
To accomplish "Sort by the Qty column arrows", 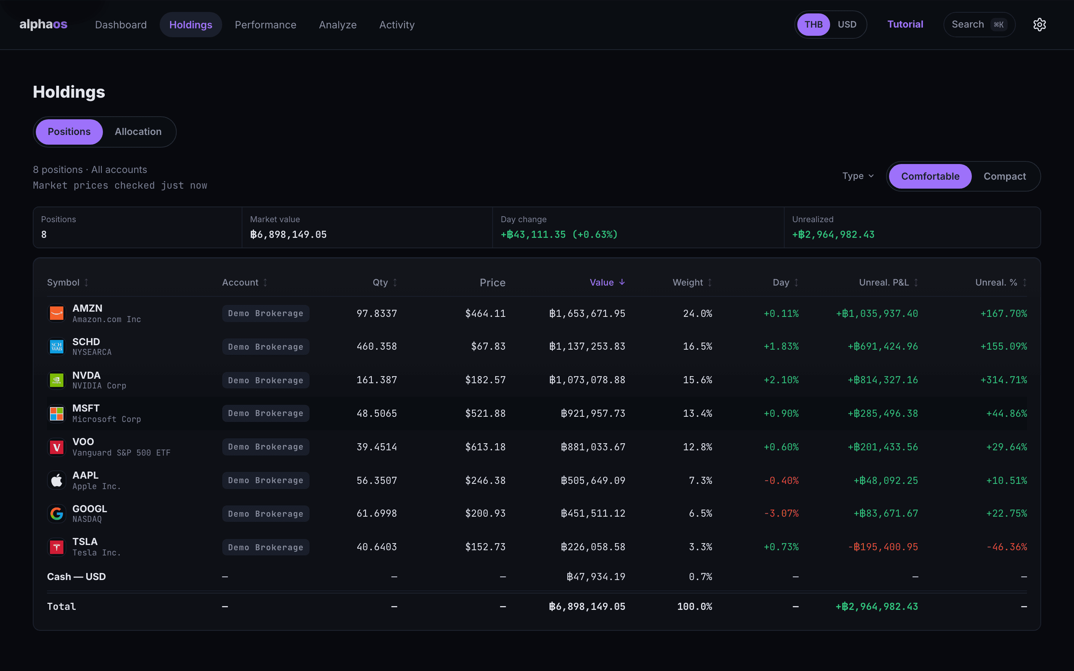I will (395, 283).
